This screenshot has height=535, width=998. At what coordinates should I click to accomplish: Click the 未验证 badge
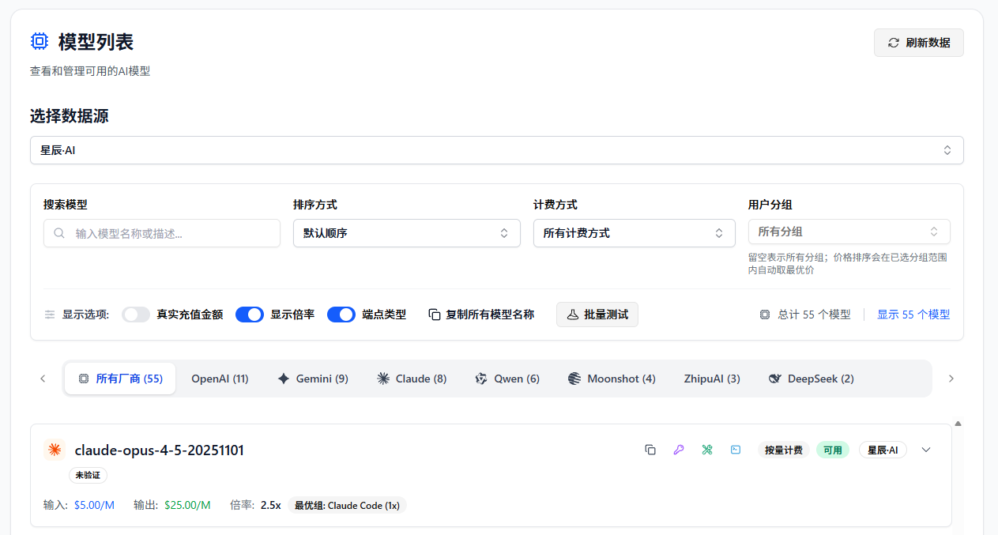pyautogui.click(x=88, y=475)
